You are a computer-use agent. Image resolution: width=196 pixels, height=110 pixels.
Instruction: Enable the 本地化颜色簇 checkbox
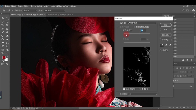(134, 27)
